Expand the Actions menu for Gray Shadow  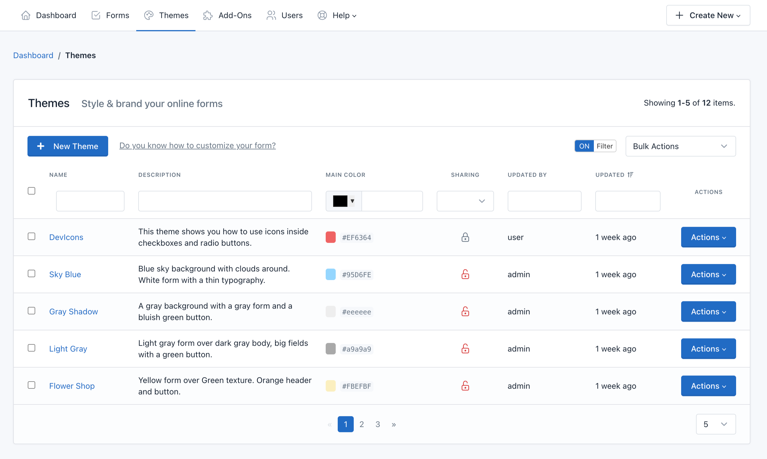point(707,311)
